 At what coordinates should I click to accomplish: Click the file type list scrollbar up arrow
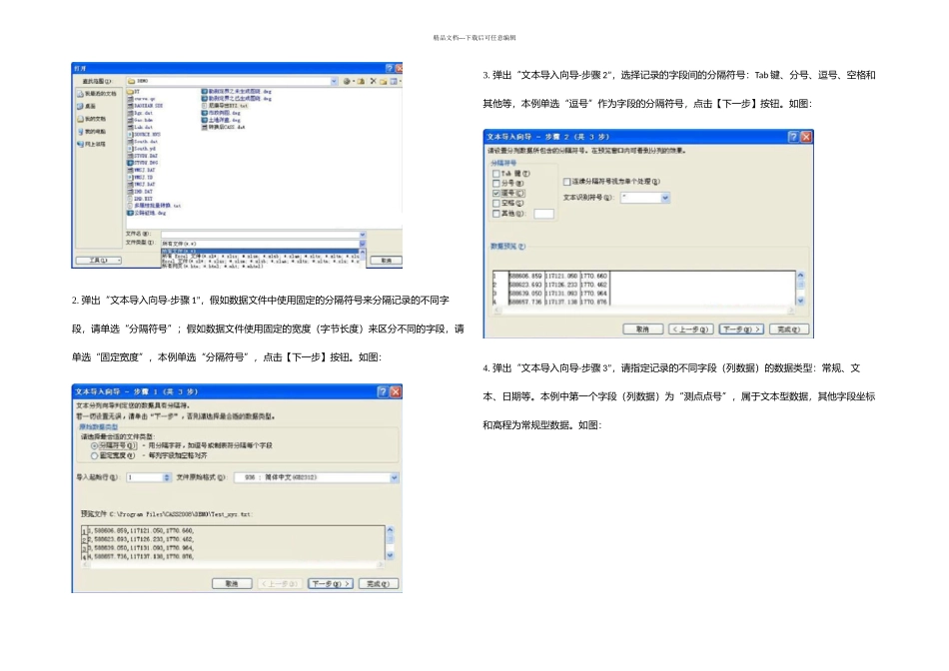363,252
